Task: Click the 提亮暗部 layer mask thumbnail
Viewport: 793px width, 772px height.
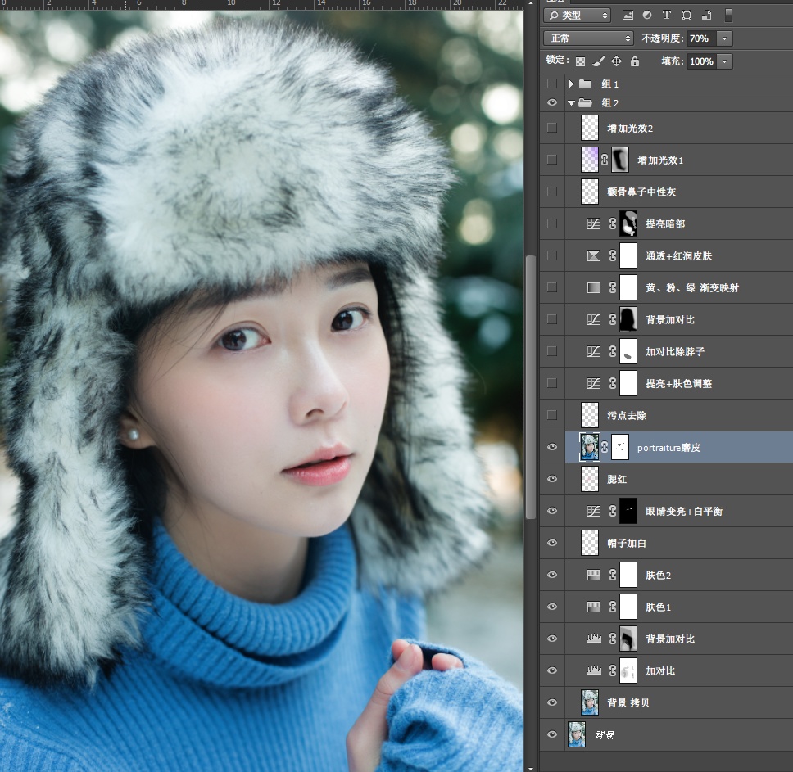Action: click(x=628, y=223)
